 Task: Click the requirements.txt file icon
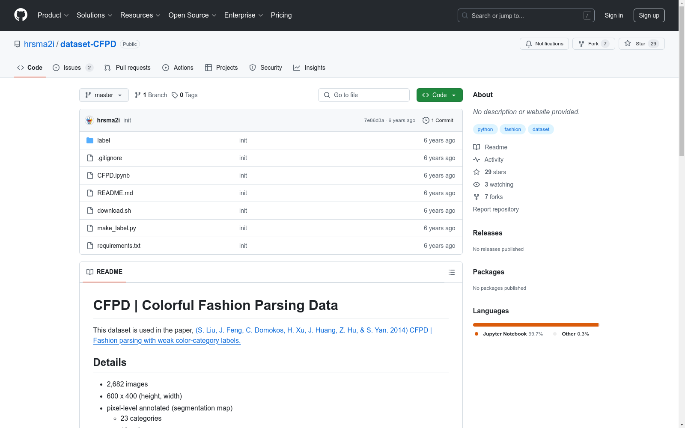[x=90, y=246]
